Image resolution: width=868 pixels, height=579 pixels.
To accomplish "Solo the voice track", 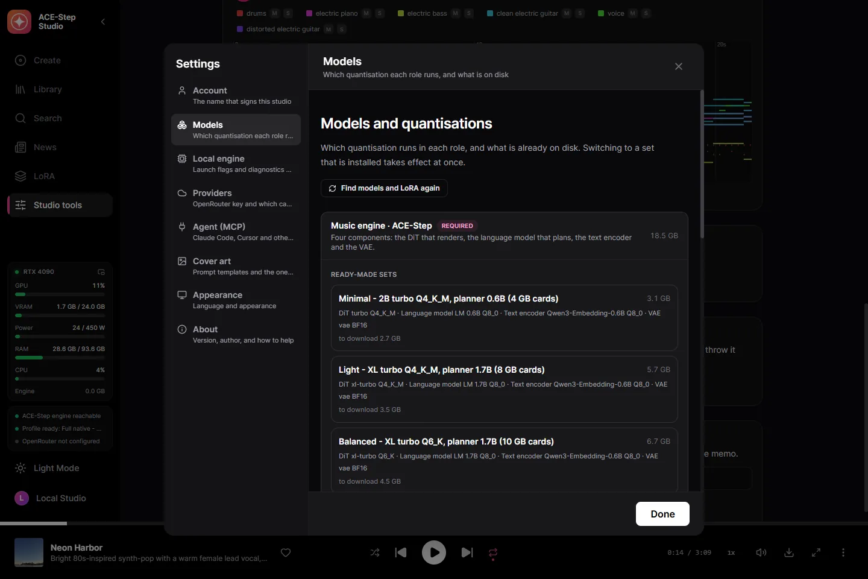I will tap(646, 13).
